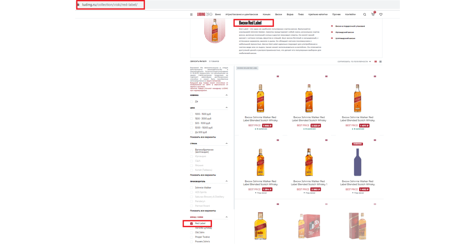Click the browser address bar URL
The image size is (475, 245).
pos(110,5)
